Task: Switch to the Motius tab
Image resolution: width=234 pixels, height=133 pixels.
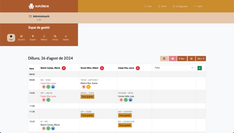Action: [x=44, y=38]
